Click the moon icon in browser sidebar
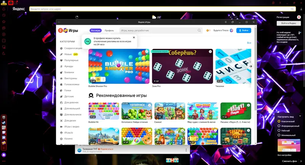305x165 pixels. pyautogui.click(x=4, y=54)
